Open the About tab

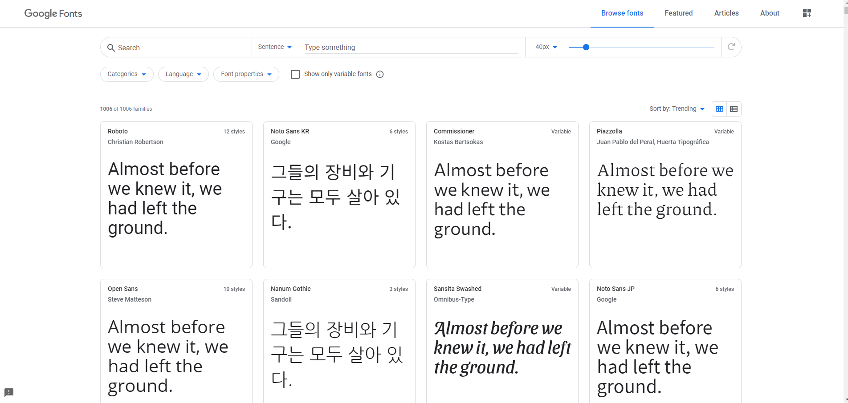point(770,13)
